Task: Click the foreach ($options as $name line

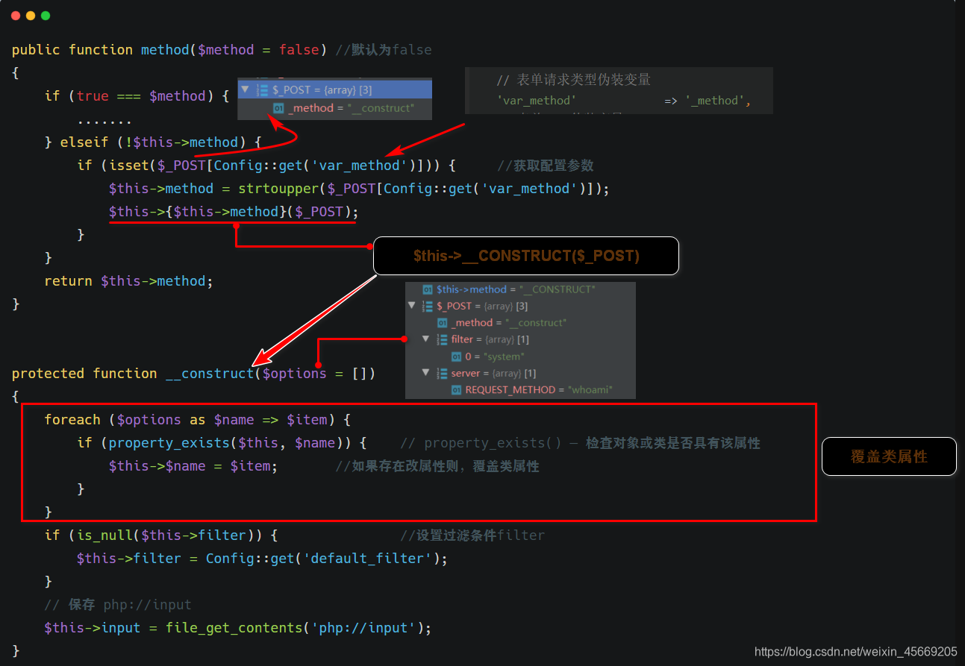Action: coord(197,420)
